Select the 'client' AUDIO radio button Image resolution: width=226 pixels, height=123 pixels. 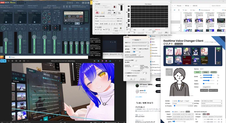[173, 112]
